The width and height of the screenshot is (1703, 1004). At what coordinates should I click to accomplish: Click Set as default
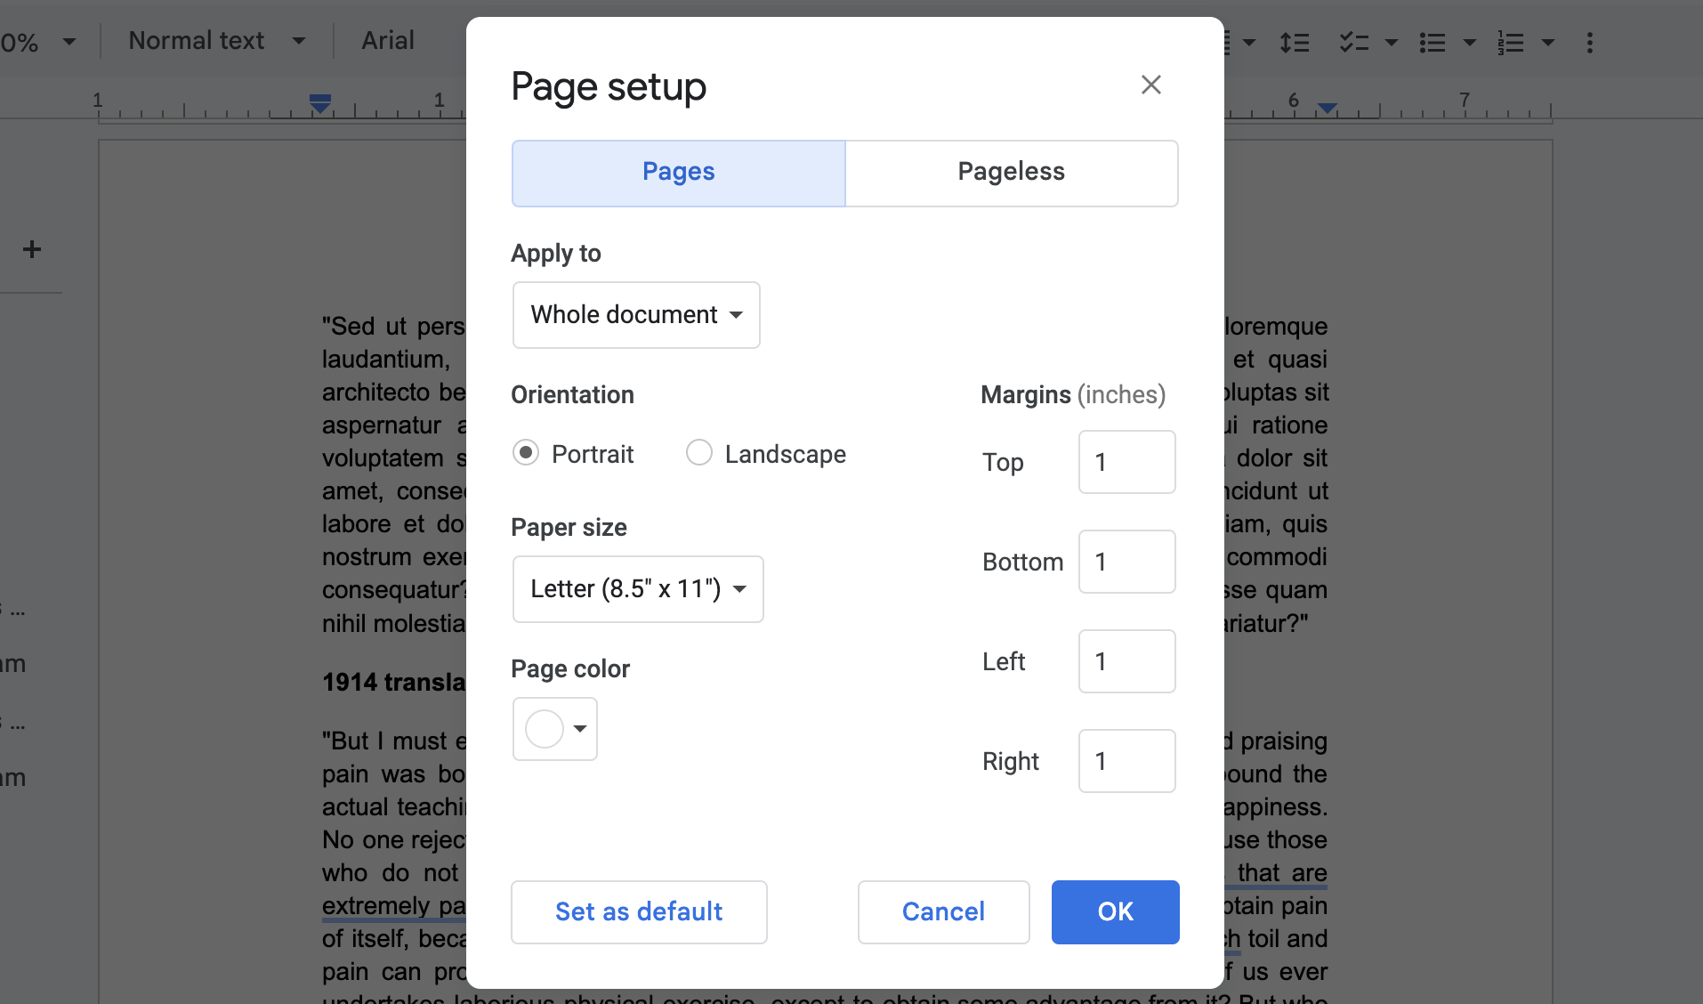click(638, 911)
